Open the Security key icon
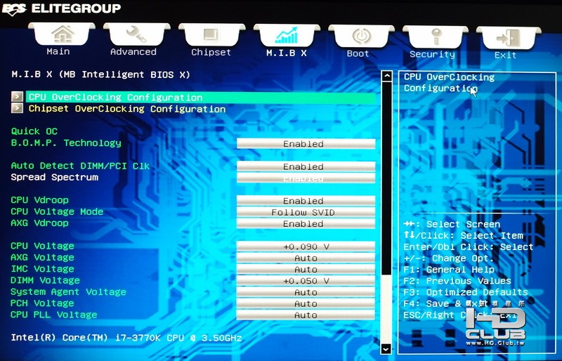Image resolution: width=562 pixels, height=361 pixels. (x=436, y=37)
